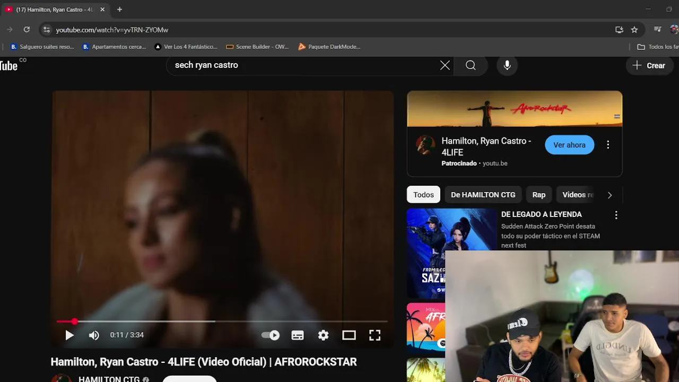Click the YouTube logo
The height and width of the screenshot is (382, 679).
pyautogui.click(x=8, y=66)
